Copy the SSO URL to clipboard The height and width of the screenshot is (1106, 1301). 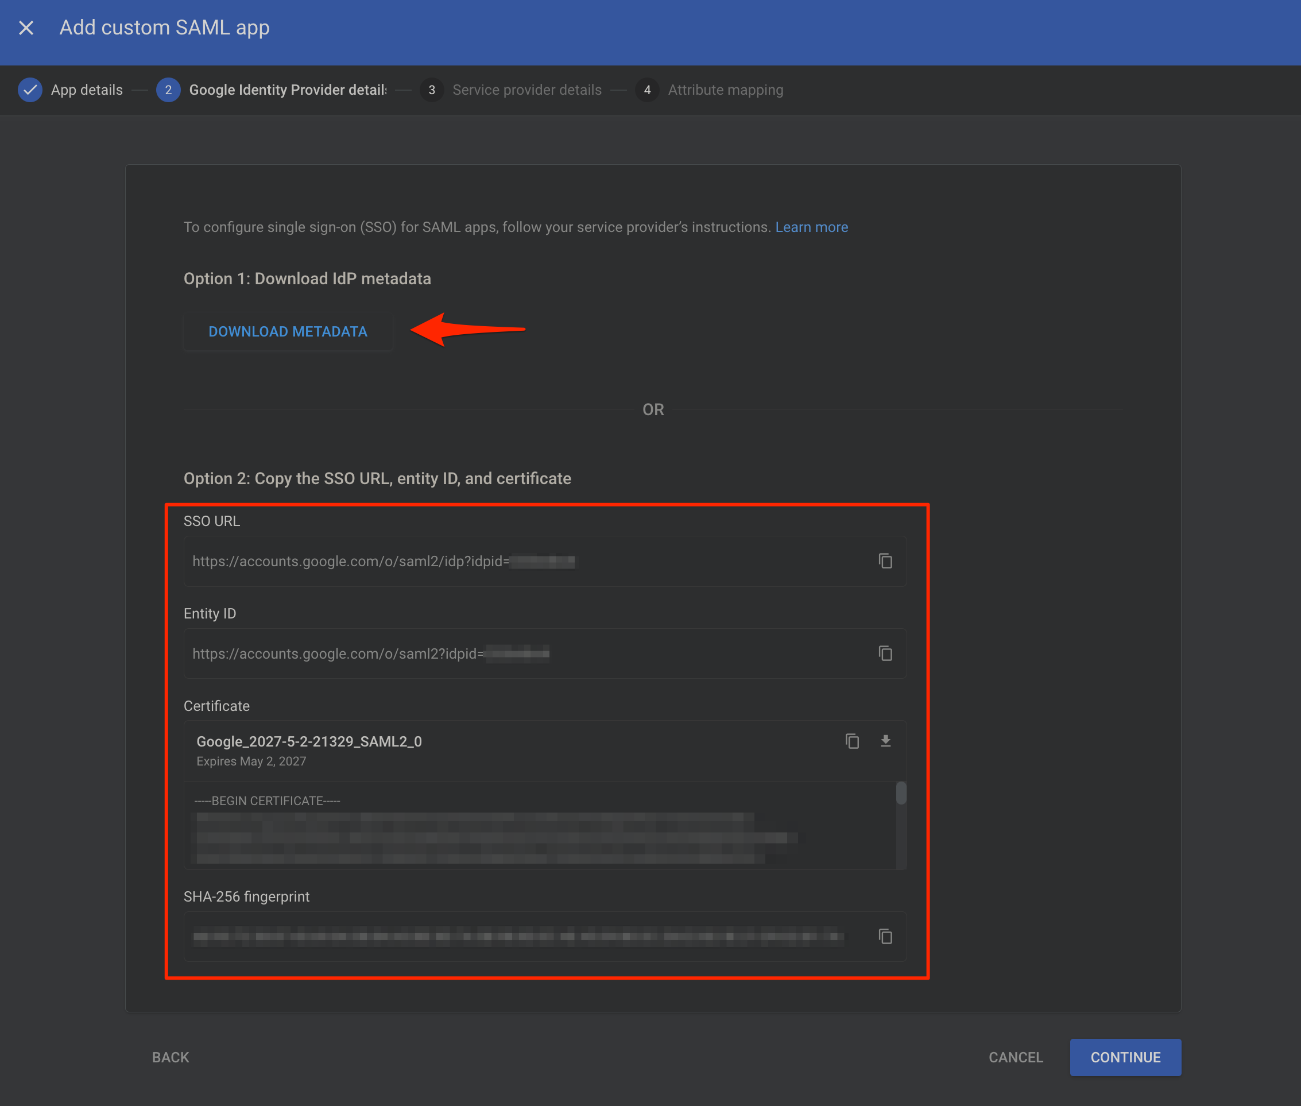[x=885, y=560]
